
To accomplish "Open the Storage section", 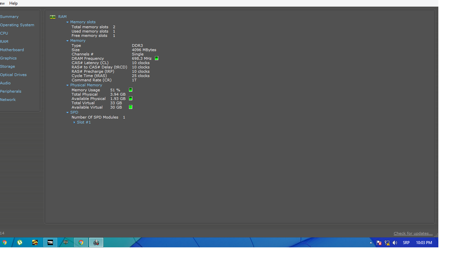I will [7, 66].
